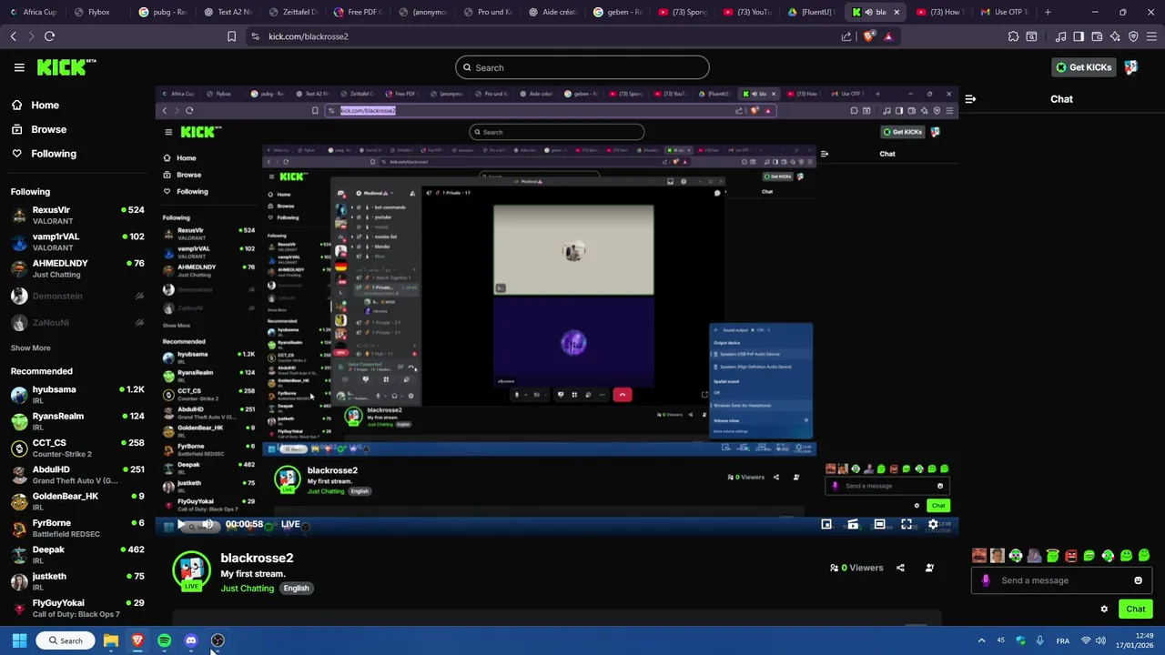Image resolution: width=1165 pixels, height=655 pixels.
Task: Share the stream via share icon
Action: click(x=900, y=568)
